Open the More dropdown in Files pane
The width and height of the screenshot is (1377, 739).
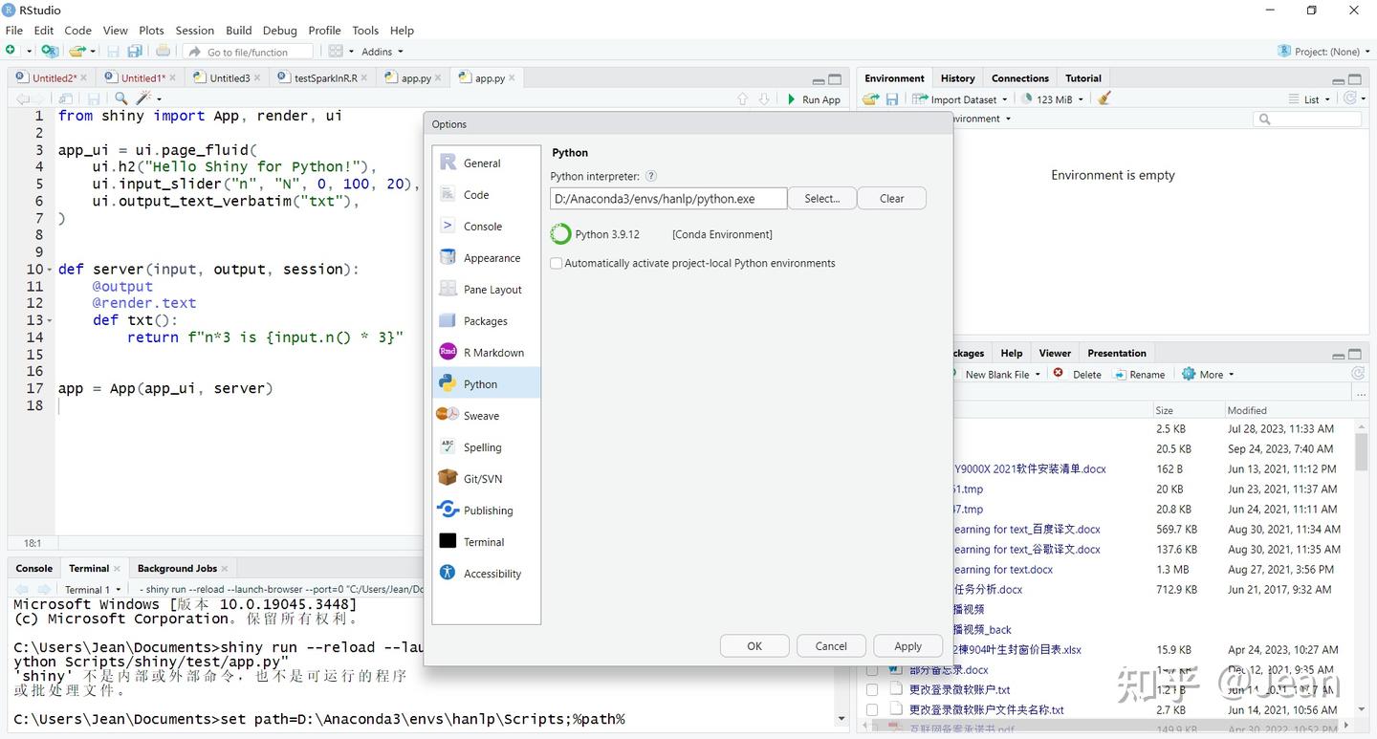pyautogui.click(x=1207, y=374)
